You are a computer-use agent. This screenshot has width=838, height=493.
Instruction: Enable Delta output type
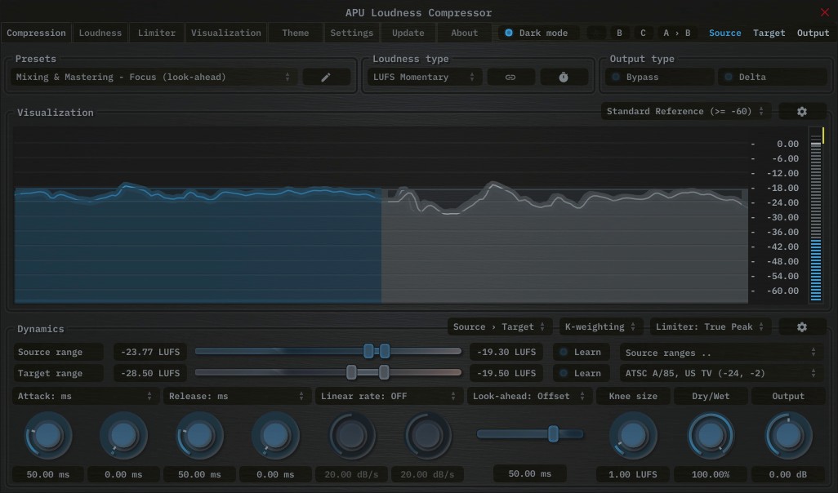point(771,76)
